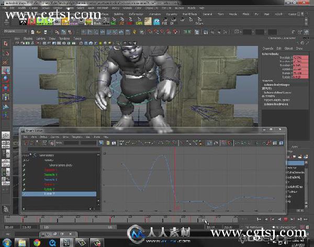Screen dimensions: 314x247
Task: Click the yellow Use All Lights viewport icon
Action: pyautogui.click(x=100, y=43)
